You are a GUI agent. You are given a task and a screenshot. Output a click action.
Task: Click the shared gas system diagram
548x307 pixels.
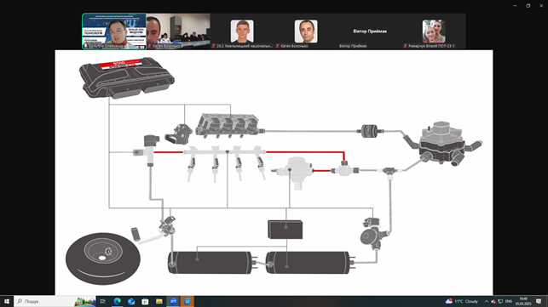[274, 173]
